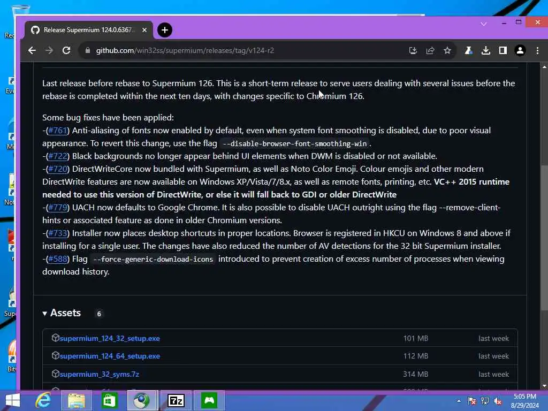Go forward to the next page
Screen dimensions: 548x411
pos(49,51)
